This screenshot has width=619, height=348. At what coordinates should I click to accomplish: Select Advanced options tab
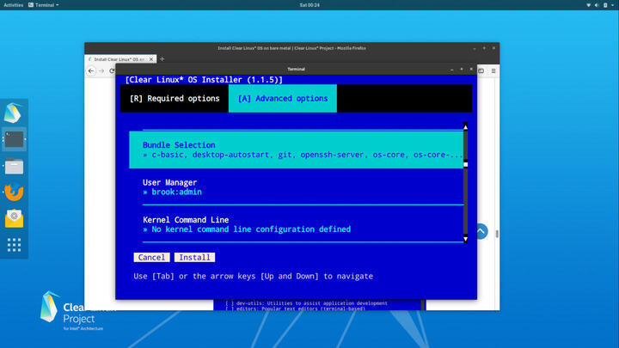tap(283, 99)
